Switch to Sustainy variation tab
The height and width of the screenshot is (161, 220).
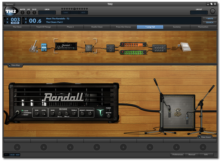click(177, 27)
